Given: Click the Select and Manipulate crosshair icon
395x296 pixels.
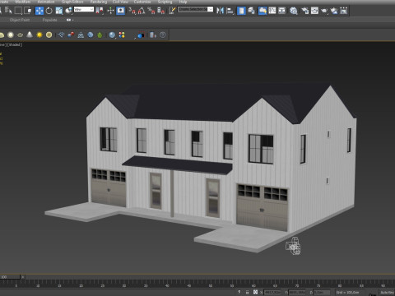Looking at the screenshot, I should pos(110,11).
